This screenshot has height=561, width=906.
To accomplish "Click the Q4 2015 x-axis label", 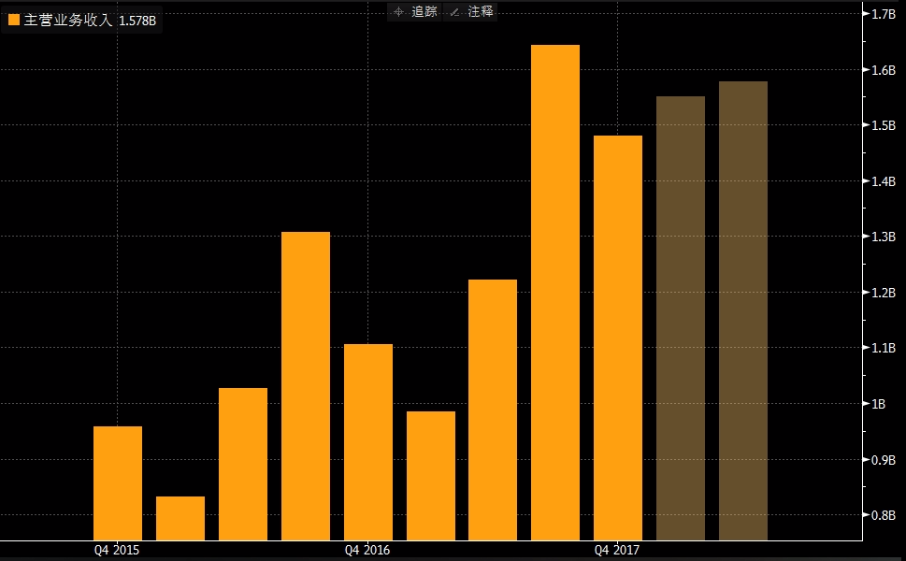I will [118, 550].
